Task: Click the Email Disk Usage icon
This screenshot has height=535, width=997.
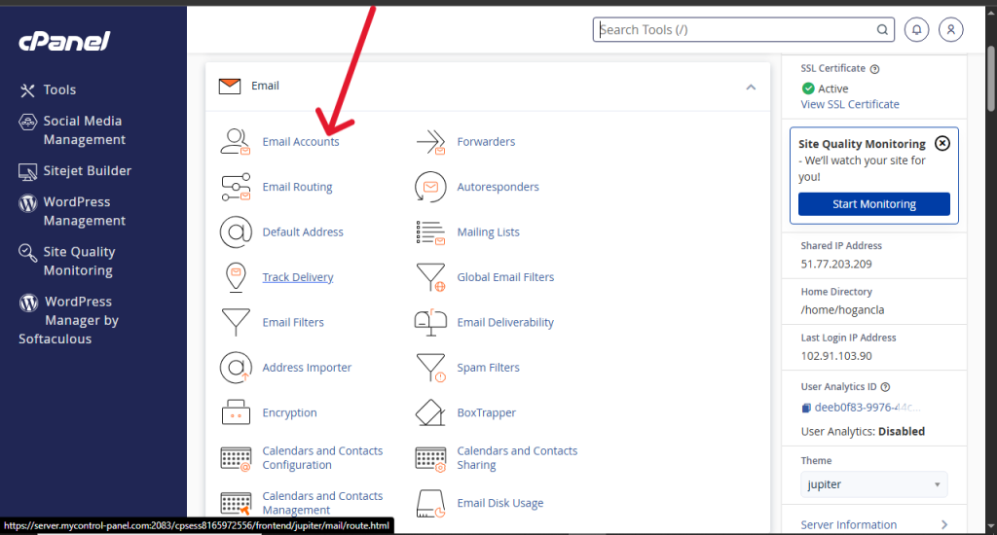Action: [430, 503]
